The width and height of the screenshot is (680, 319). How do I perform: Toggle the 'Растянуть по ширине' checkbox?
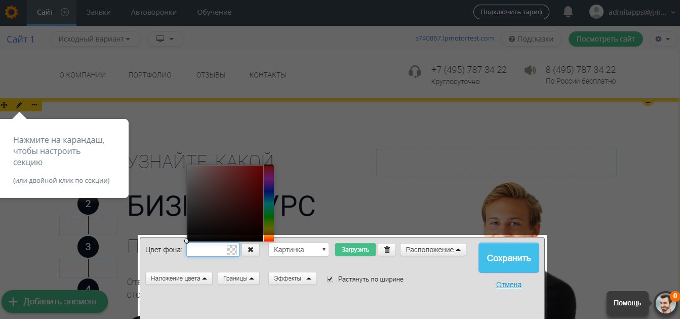(x=330, y=278)
